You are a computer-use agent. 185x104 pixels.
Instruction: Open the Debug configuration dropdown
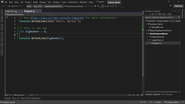[29, 6]
